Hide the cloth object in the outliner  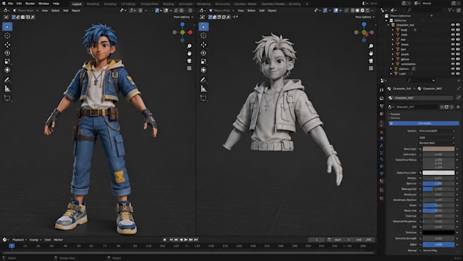tap(453, 35)
